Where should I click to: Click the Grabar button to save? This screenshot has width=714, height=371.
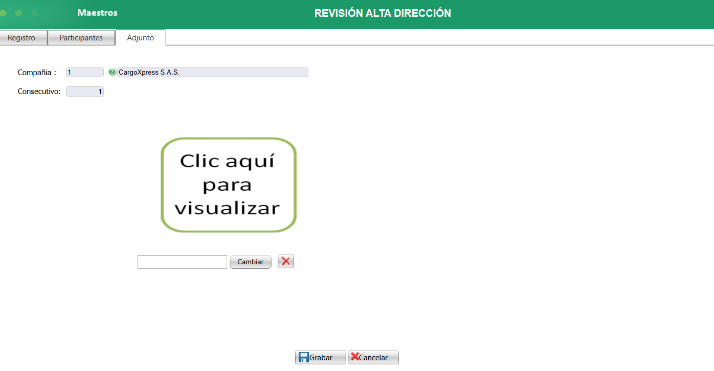(x=321, y=357)
